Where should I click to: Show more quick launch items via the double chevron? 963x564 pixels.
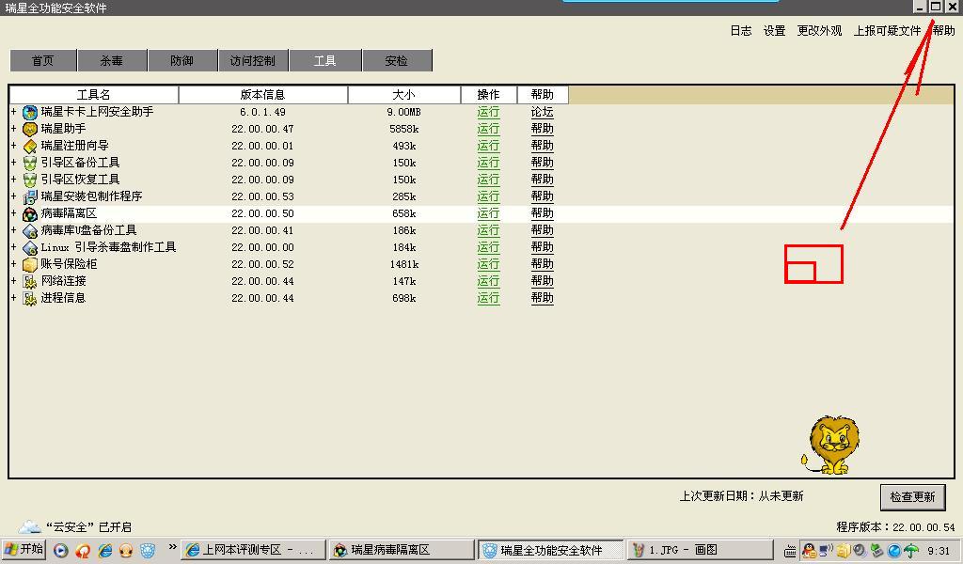coord(172,546)
